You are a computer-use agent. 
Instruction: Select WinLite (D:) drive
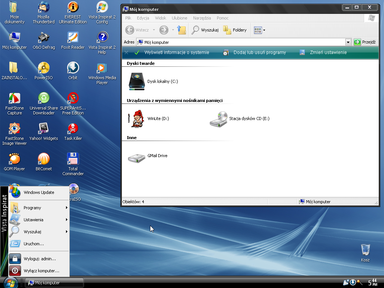148,118
